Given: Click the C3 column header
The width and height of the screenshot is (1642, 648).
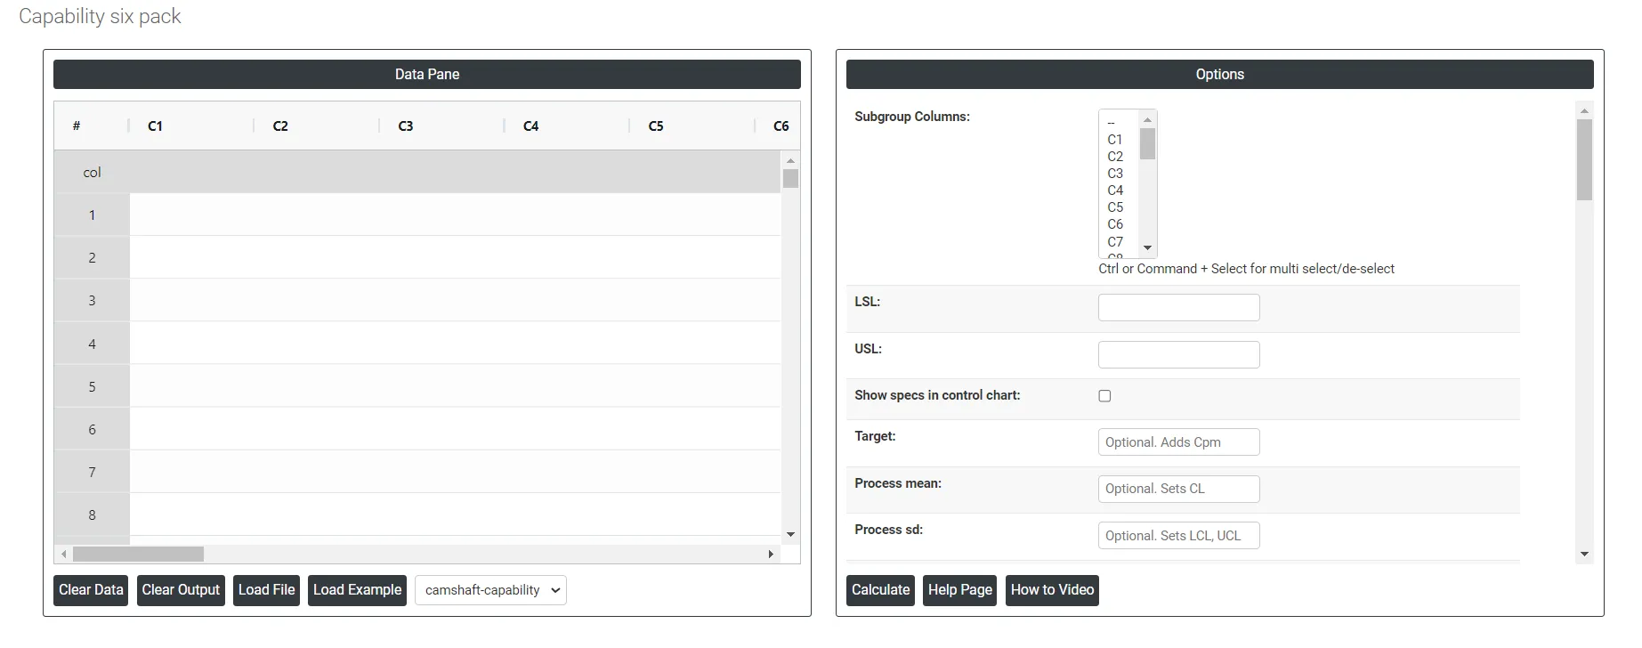Looking at the screenshot, I should coord(442,126).
